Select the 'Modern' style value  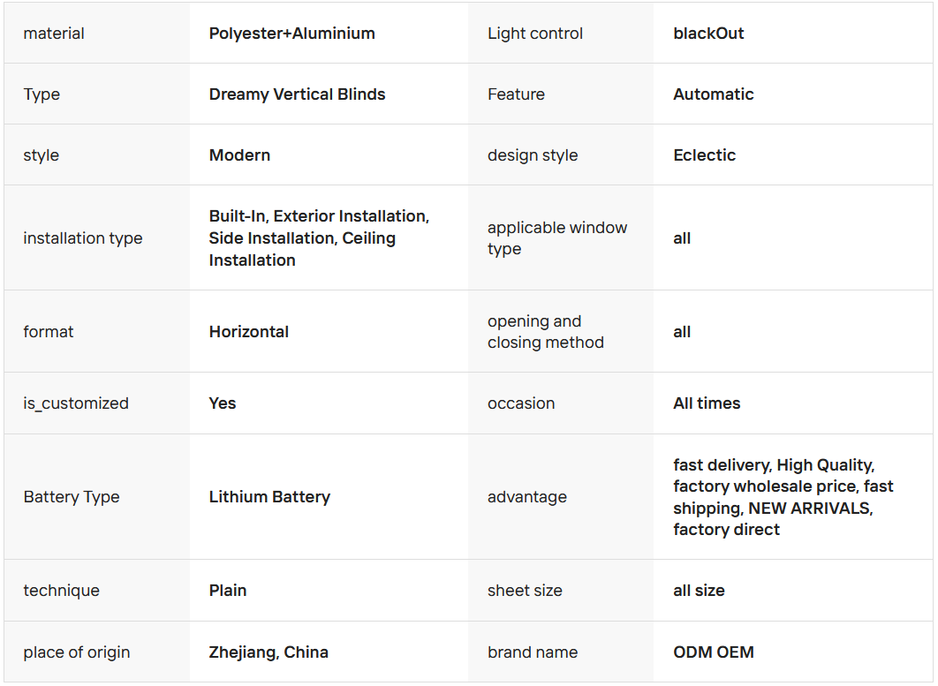coord(239,155)
